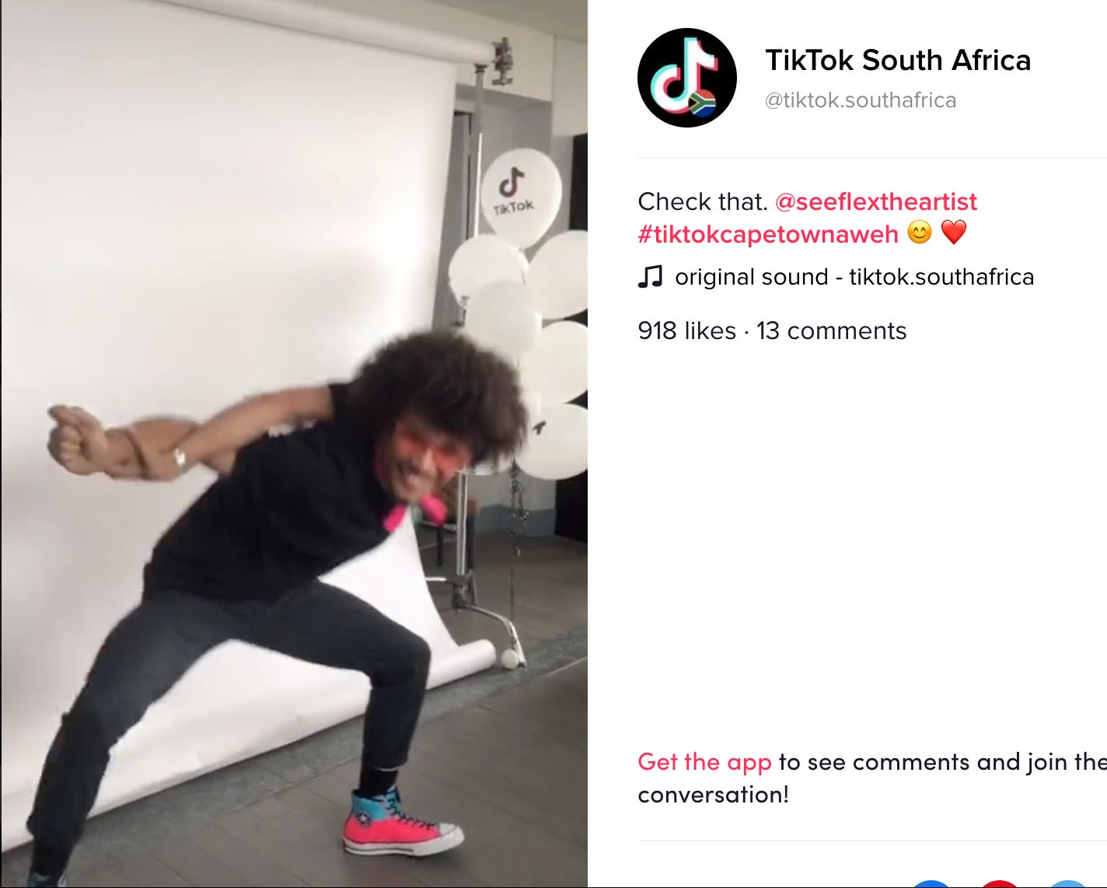Click the Get the app link
1107x888 pixels.
point(704,762)
